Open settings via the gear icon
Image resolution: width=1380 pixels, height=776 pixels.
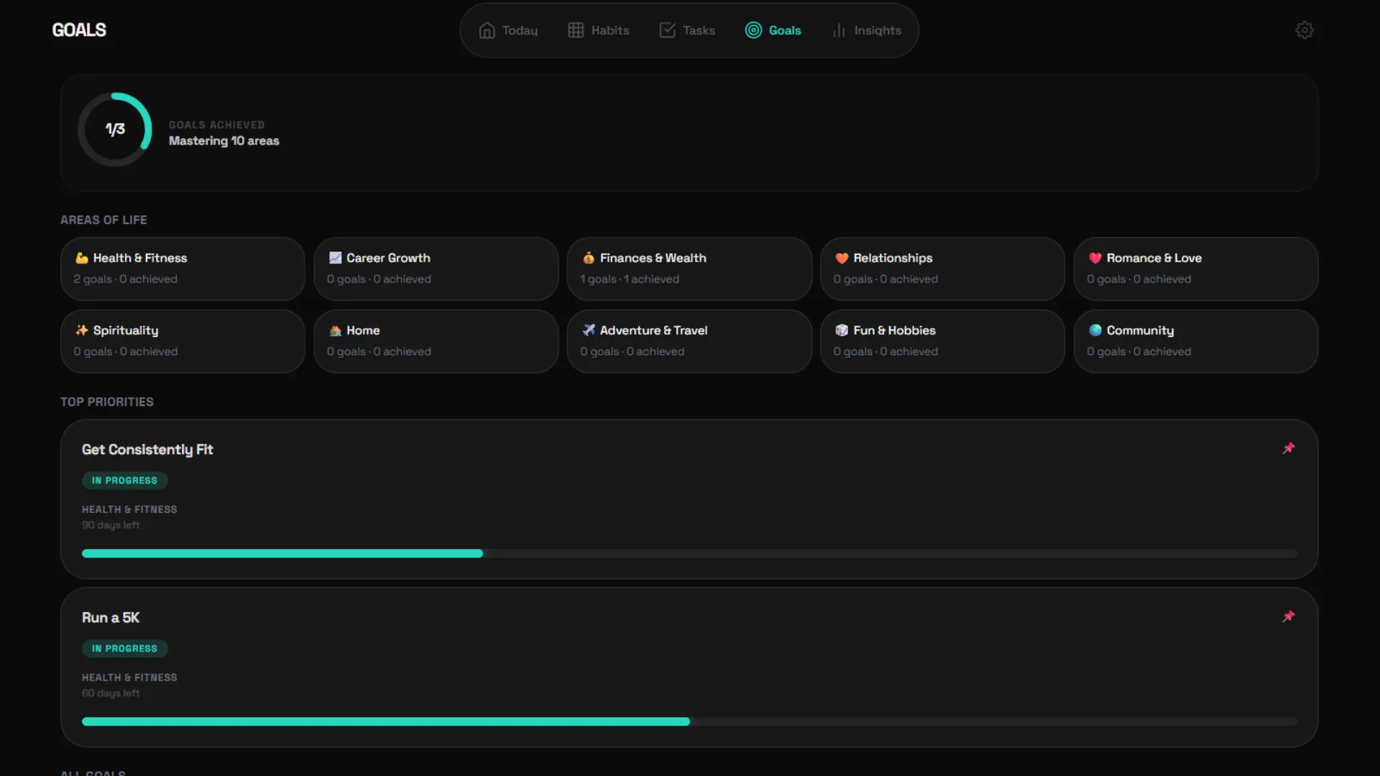(1304, 30)
